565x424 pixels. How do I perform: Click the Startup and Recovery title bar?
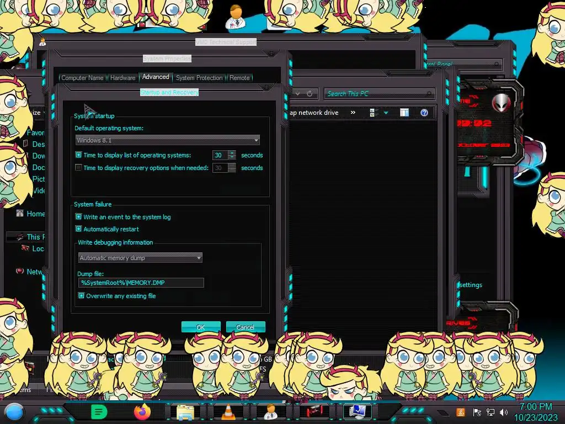point(169,92)
